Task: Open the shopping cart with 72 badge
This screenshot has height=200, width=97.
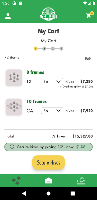Action: (x=90, y=15)
